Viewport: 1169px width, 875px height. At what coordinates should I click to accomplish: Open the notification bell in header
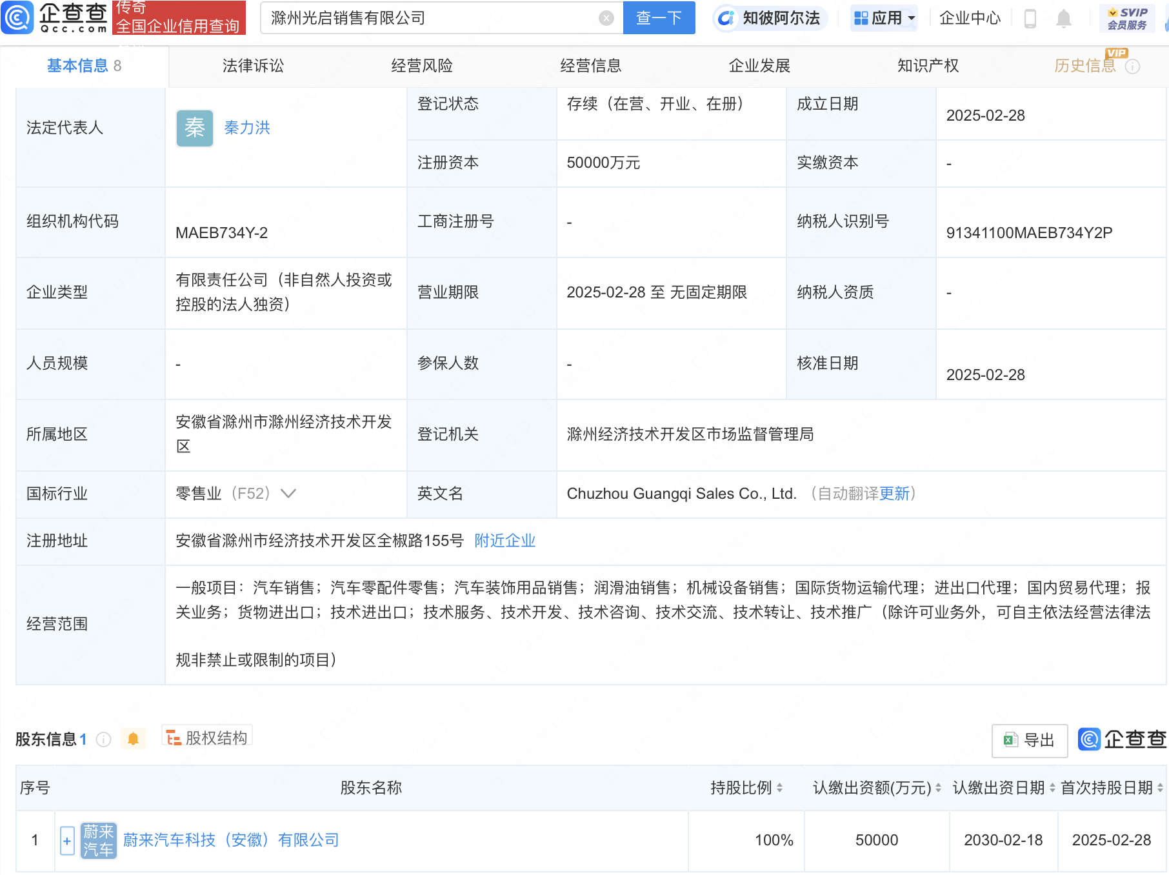tap(1064, 19)
